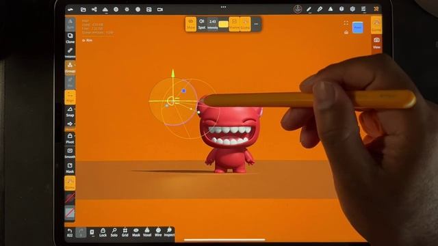
Task: Select the Mask tool in left sidebar
Action: pos(70,168)
